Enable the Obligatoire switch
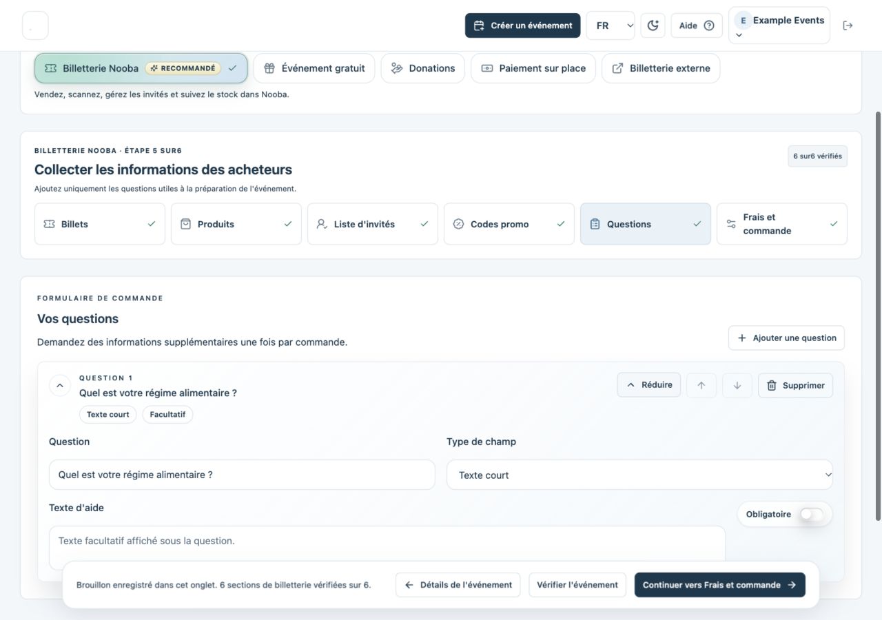This screenshot has width=882, height=620. click(812, 514)
